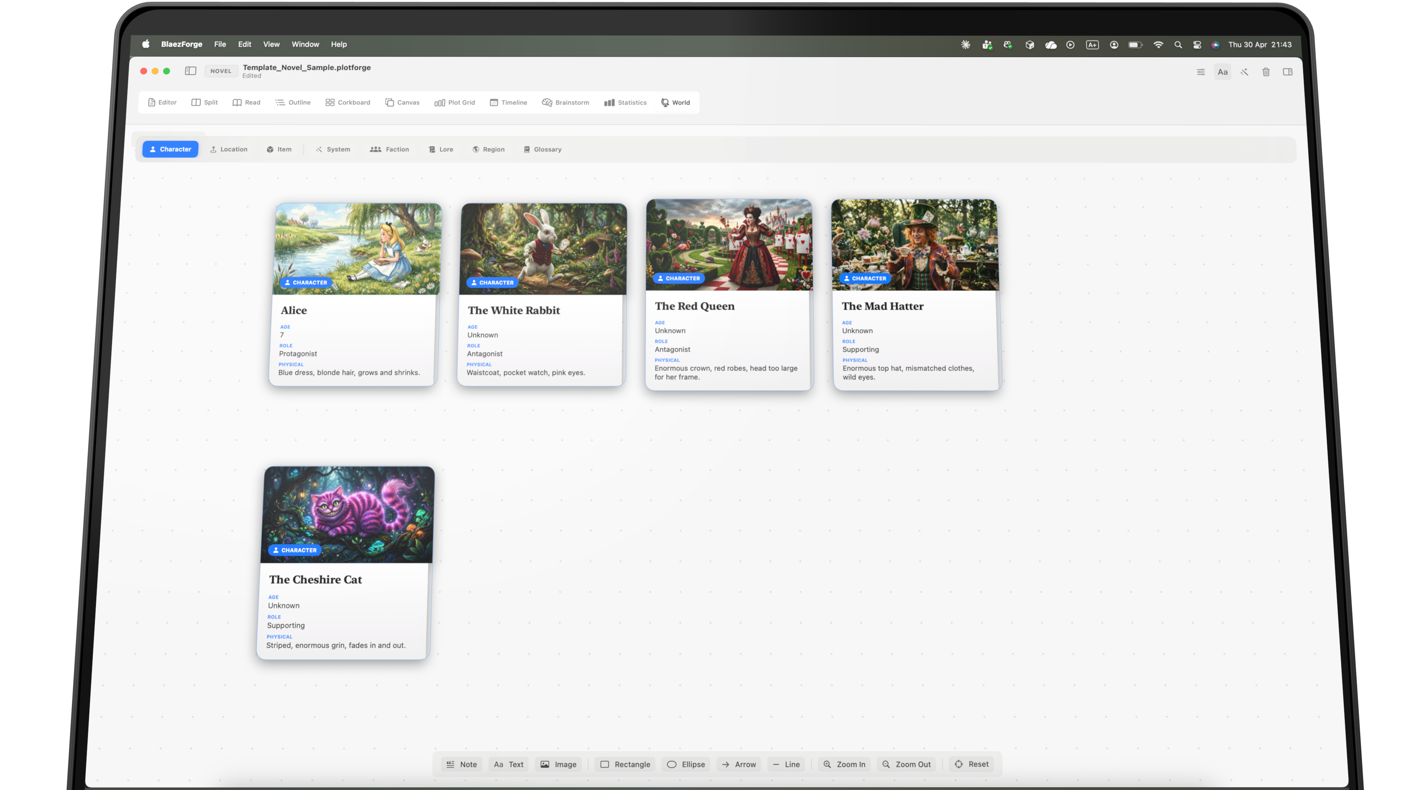Select the System category filter
The image size is (1405, 790).
point(333,149)
